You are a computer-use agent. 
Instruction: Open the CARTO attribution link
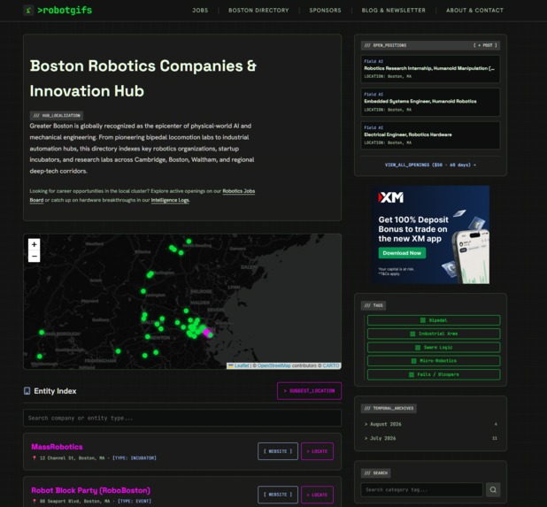point(331,365)
